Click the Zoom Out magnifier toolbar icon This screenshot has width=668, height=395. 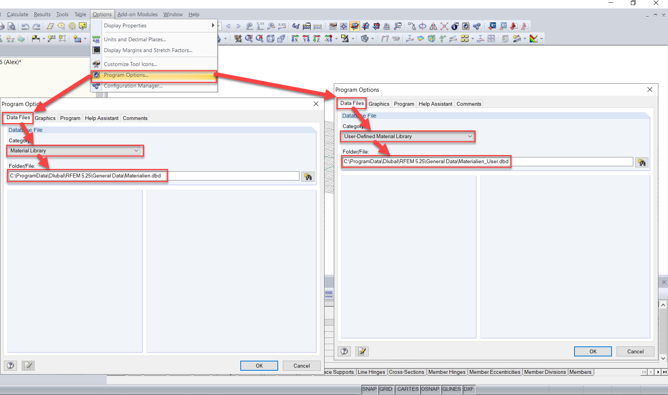tap(259, 39)
